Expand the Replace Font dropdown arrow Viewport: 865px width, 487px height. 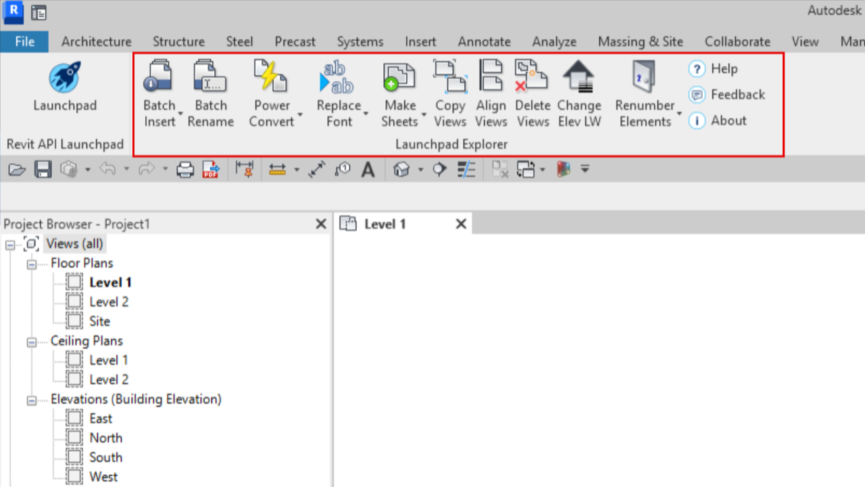pos(366,114)
